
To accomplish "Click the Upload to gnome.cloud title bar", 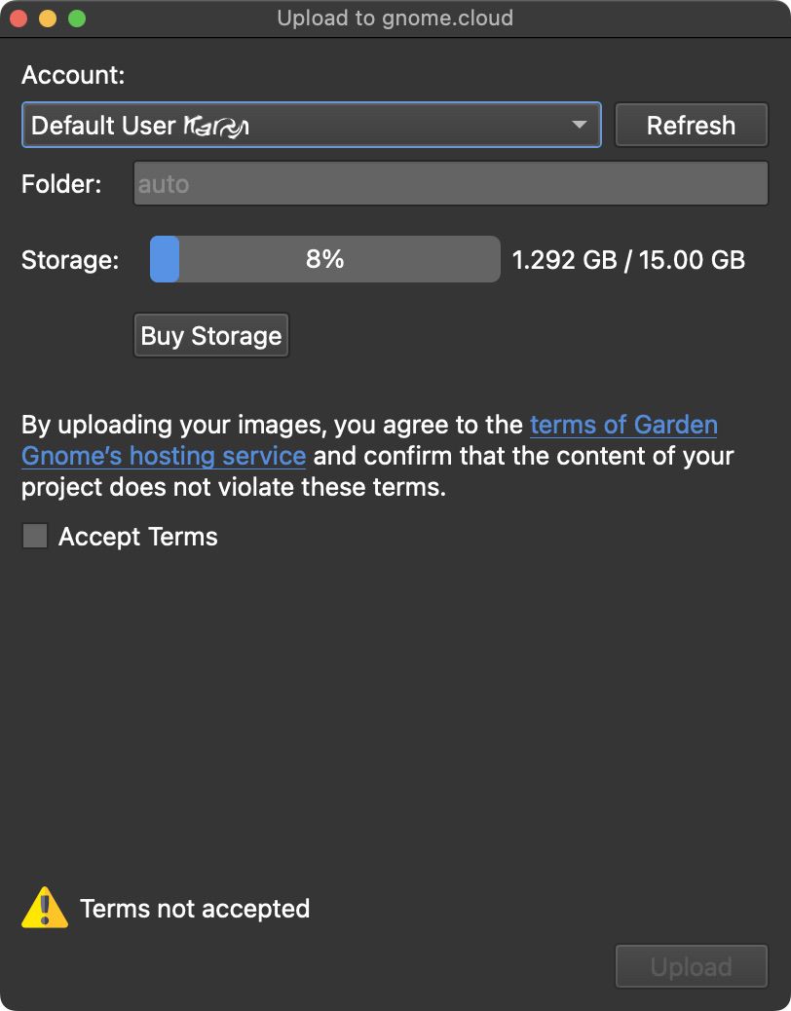I will tap(395, 18).
